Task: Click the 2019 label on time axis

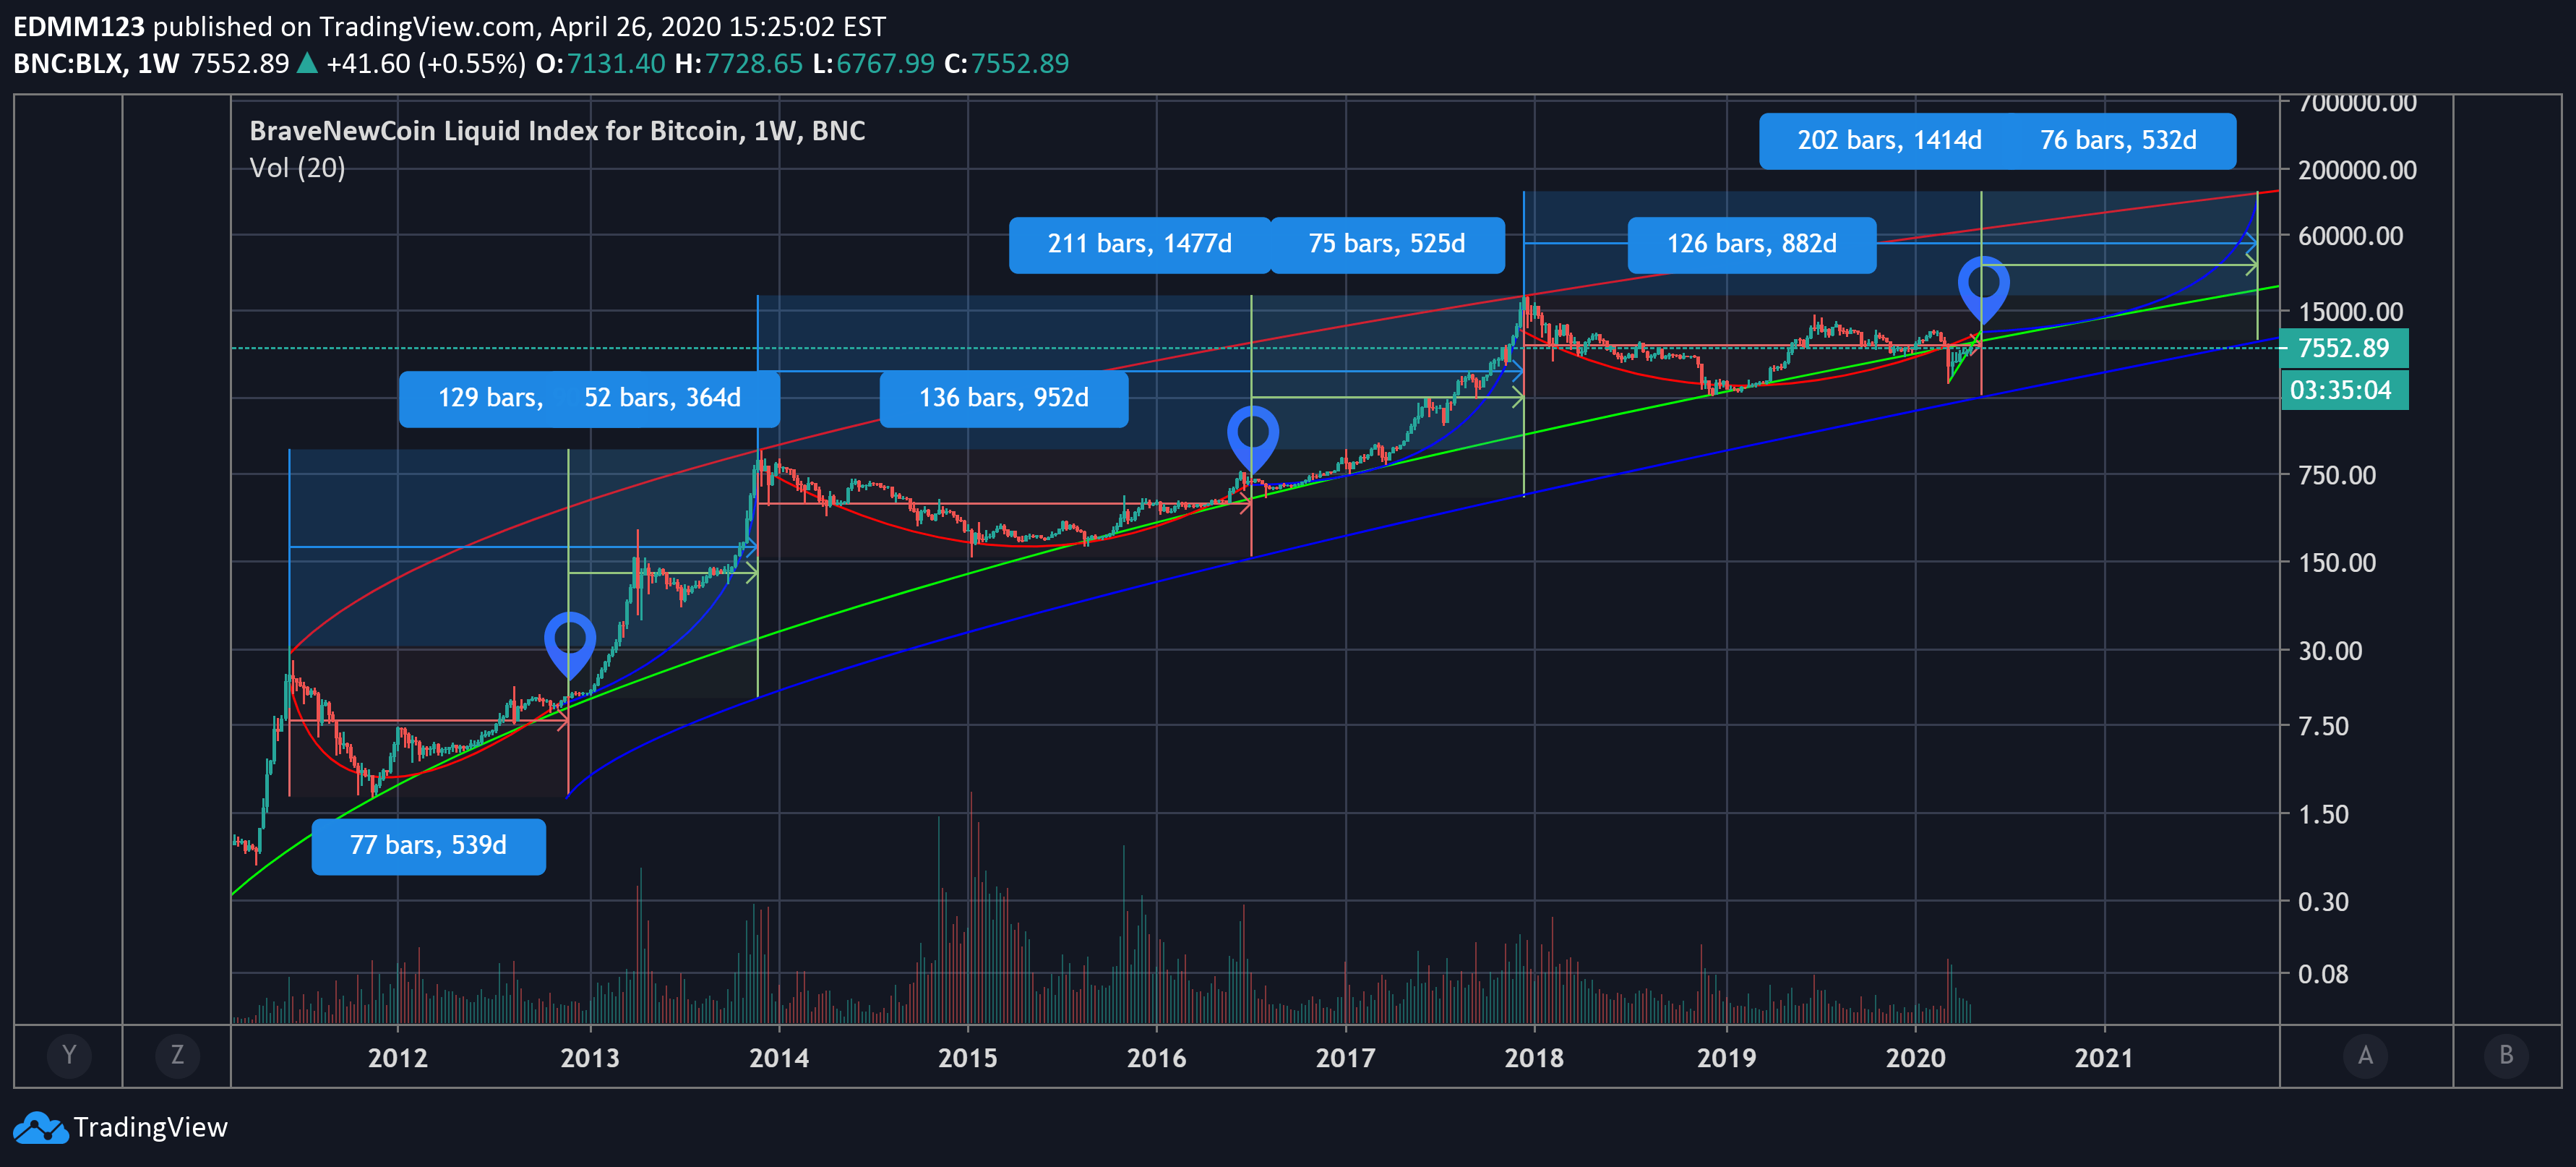Action: (1727, 1058)
